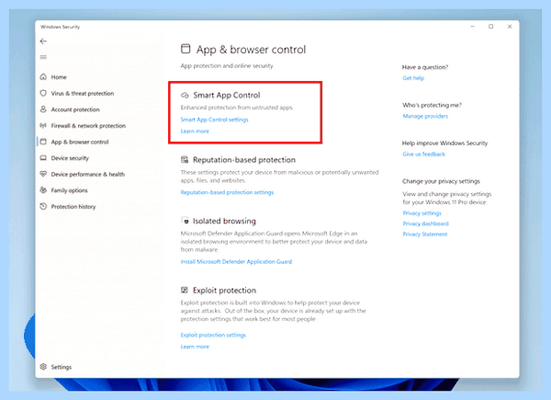Click the Account protection person icon
The height and width of the screenshot is (400, 551).
(43, 109)
